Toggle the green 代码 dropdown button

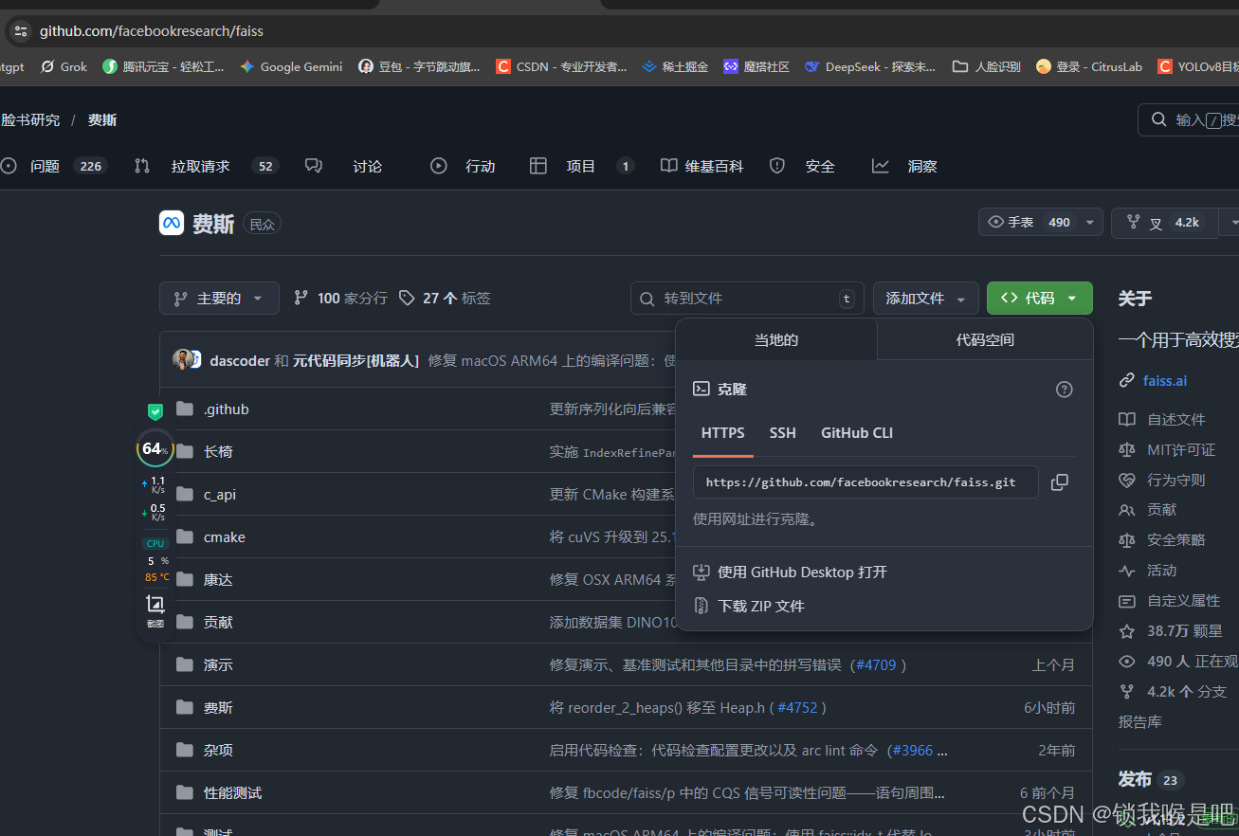coord(1039,299)
